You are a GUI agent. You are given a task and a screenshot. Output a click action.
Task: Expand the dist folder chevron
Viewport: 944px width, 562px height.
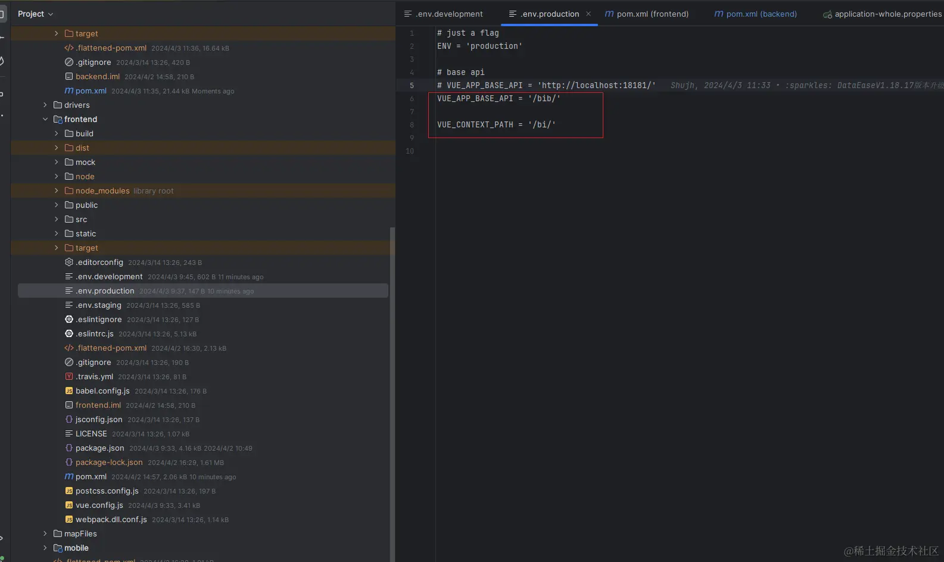click(x=57, y=148)
